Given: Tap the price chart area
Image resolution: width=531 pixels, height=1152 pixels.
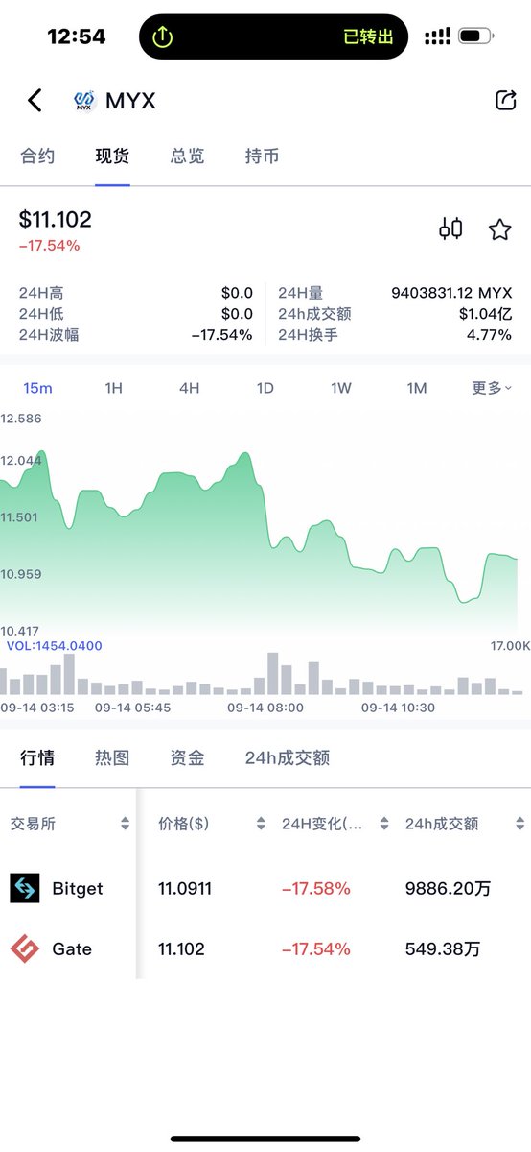Looking at the screenshot, I should click(x=265, y=524).
